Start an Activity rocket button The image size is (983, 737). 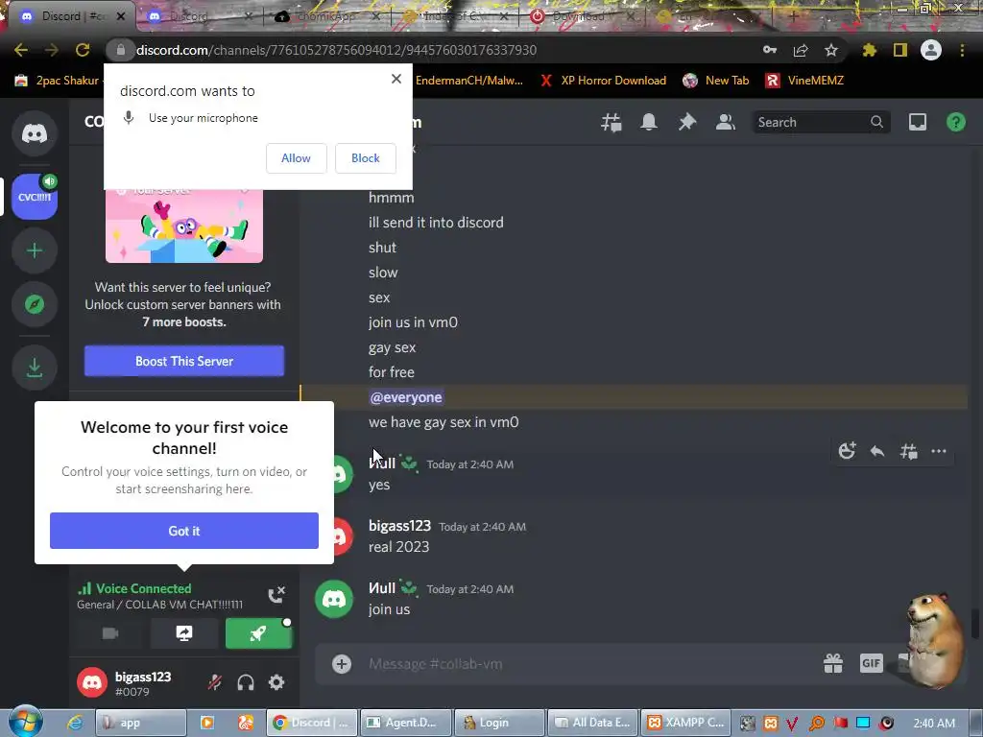[x=258, y=633]
